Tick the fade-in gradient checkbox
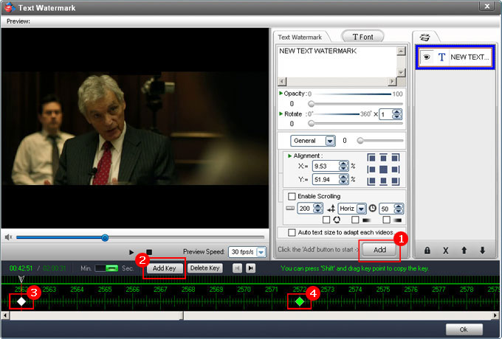The image size is (502, 339). 355,220
